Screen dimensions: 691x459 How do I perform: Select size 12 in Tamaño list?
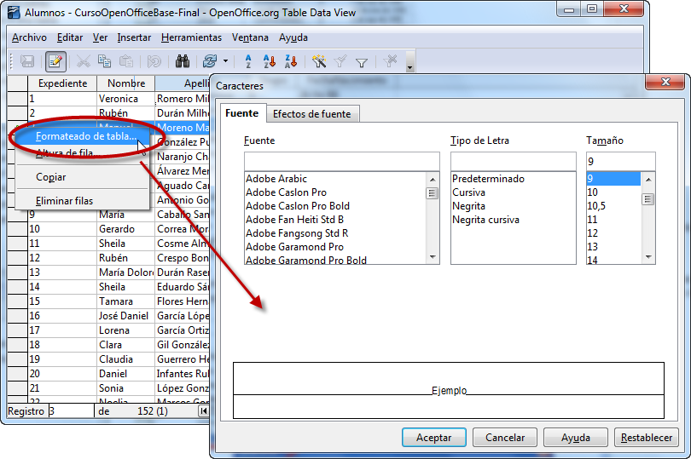point(613,233)
